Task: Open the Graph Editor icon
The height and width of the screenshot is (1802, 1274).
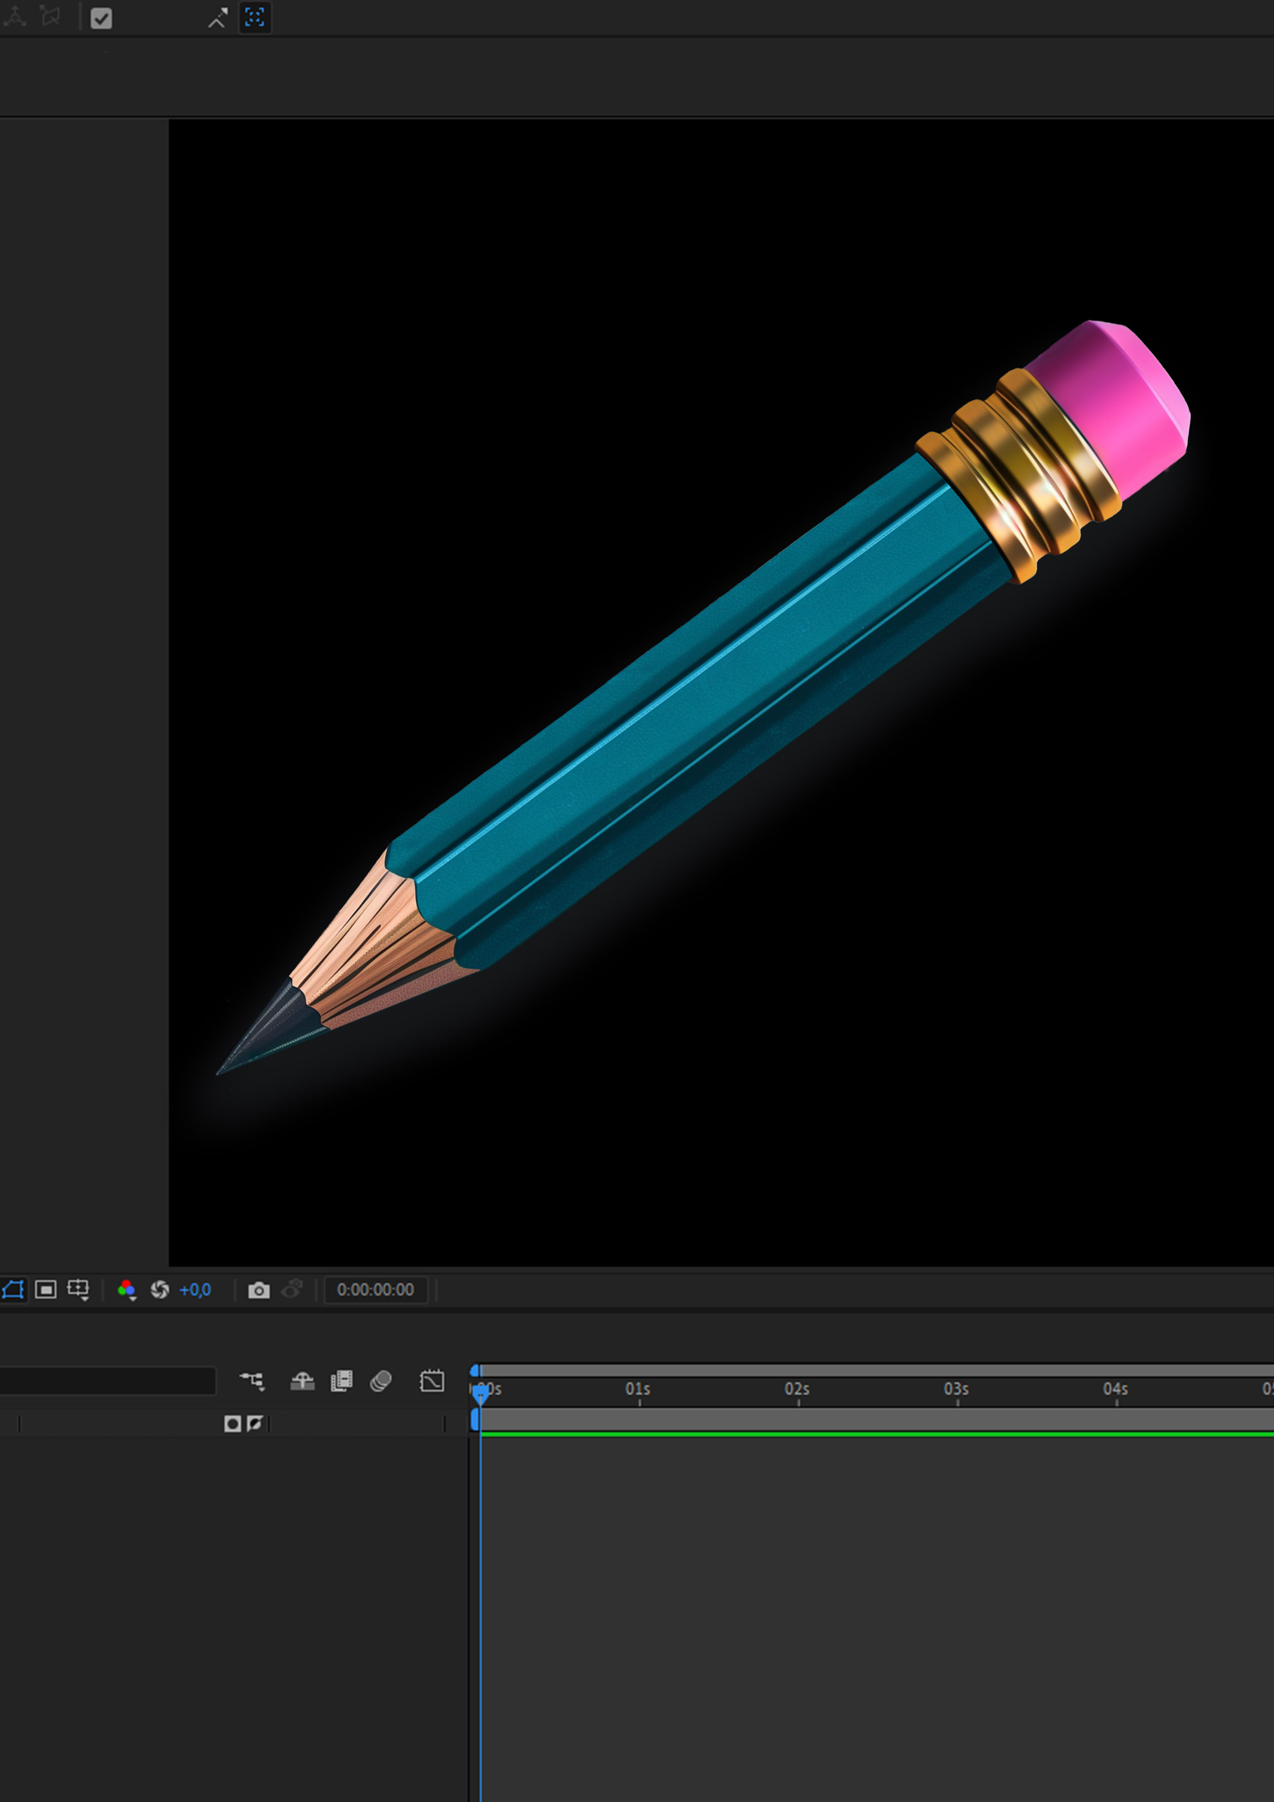Action: click(x=432, y=1381)
